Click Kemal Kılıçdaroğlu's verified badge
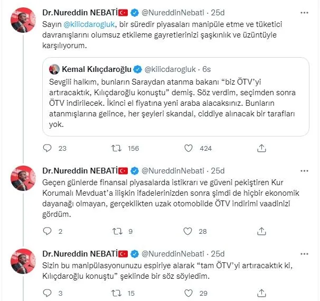This screenshot has height=301, width=320. pos(137,69)
